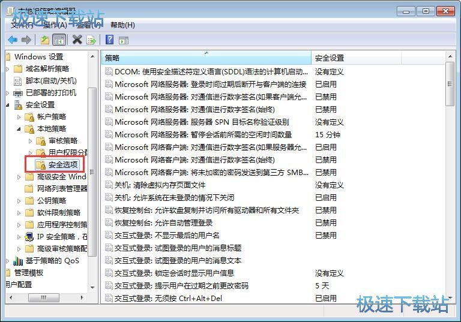Click the Delete X toolbar icon
461x322 pixels.
tap(77, 40)
